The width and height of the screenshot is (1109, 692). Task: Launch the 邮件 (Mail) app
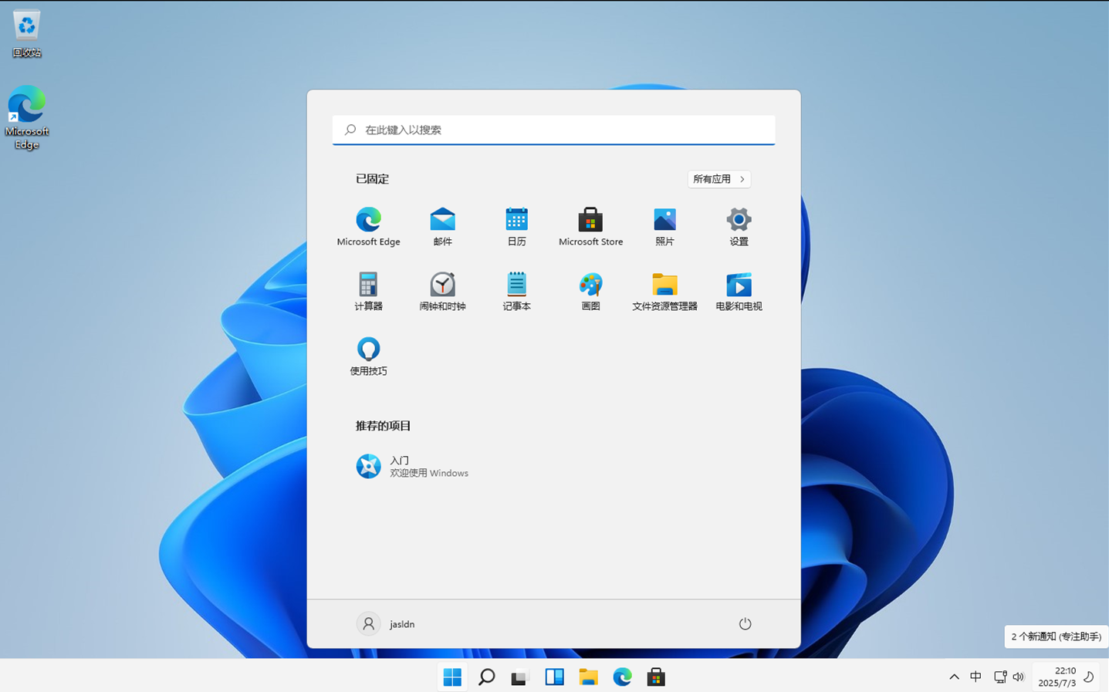point(442,226)
